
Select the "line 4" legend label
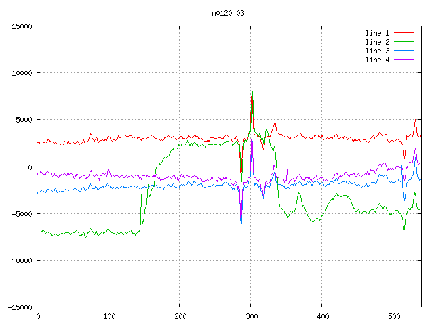point(377,60)
